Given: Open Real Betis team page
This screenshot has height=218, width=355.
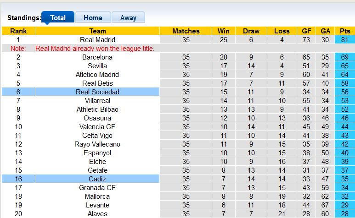Looking at the screenshot, I should point(97,83).
